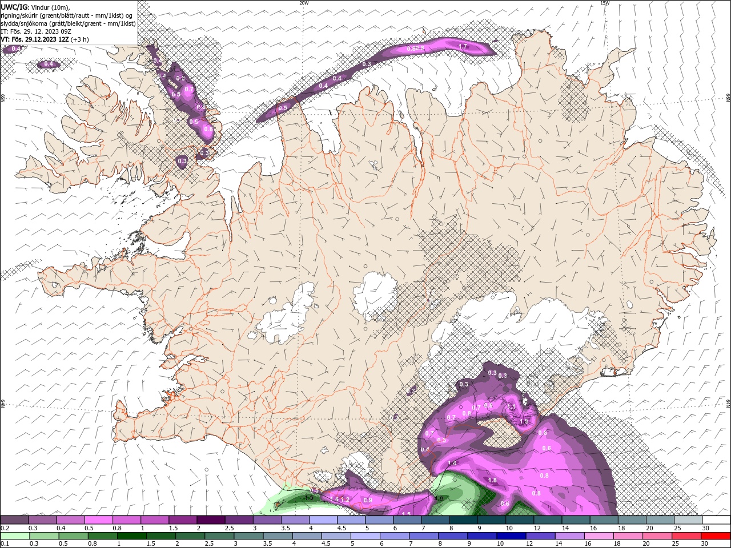731x548 pixels.
Task: Select the bright pink 0.5 swatch in snow legend
Action: [98, 520]
